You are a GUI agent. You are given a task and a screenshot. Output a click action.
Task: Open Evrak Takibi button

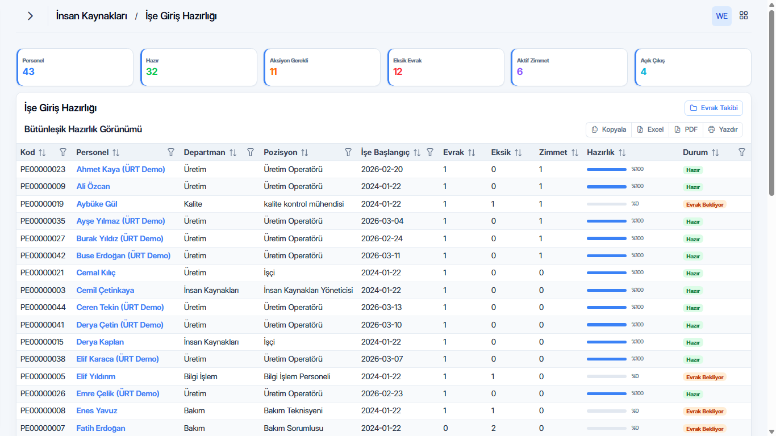[x=714, y=108]
